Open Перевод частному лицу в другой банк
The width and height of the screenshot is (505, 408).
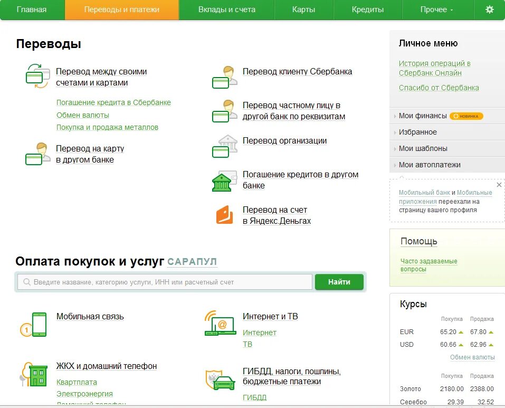click(294, 111)
